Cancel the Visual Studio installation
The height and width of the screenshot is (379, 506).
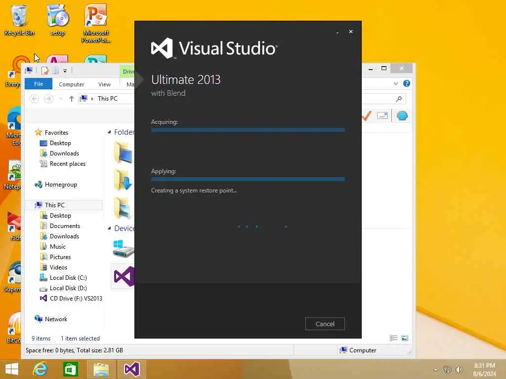coord(325,324)
